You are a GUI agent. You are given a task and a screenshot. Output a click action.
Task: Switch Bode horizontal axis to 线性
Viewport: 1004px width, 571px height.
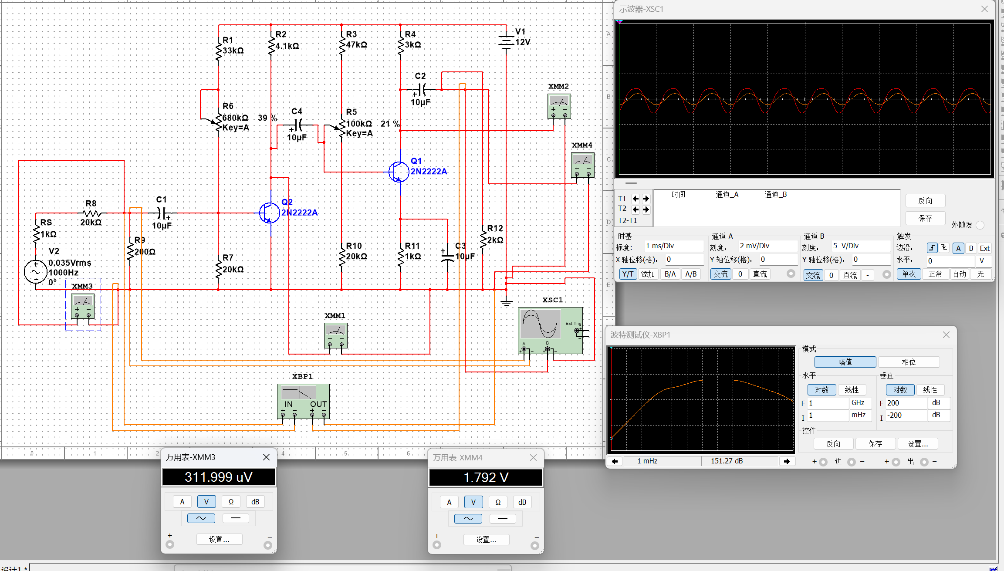click(x=852, y=390)
